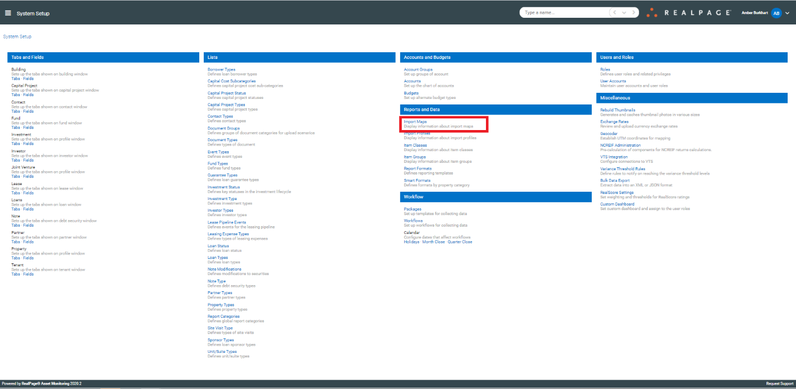Open the Site Visit Type list
Image resolution: width=796 pixels, height=389 pixels.
220,328
